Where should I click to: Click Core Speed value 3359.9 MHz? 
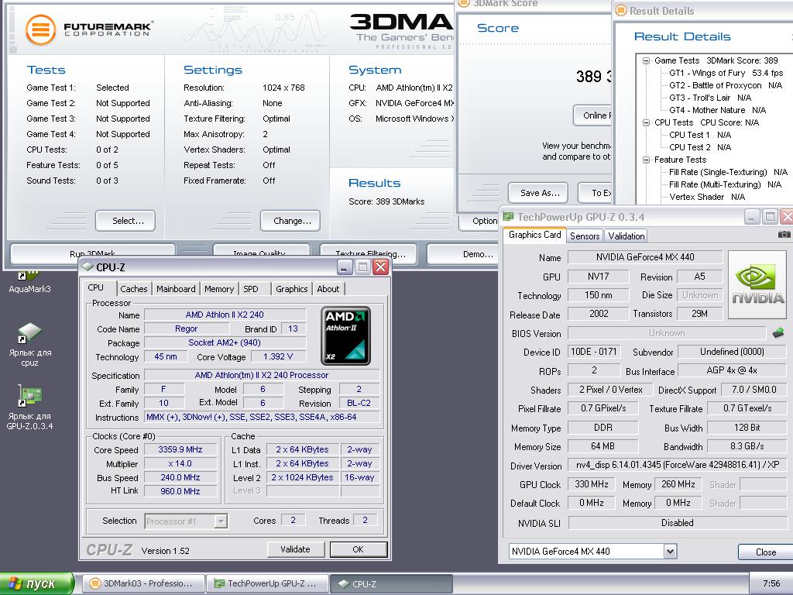pos(180,449)
